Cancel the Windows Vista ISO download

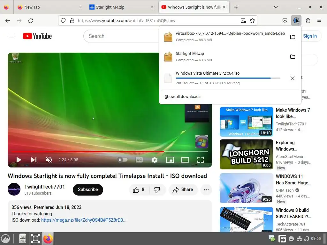pyautogui.click(x=293, y=78)
